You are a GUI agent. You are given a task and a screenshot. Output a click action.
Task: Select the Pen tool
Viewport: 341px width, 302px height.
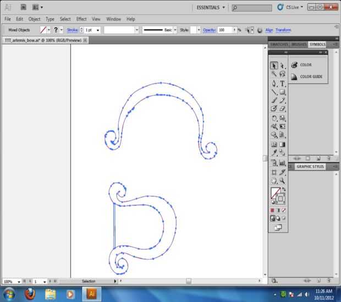click(x=274, y=84)
